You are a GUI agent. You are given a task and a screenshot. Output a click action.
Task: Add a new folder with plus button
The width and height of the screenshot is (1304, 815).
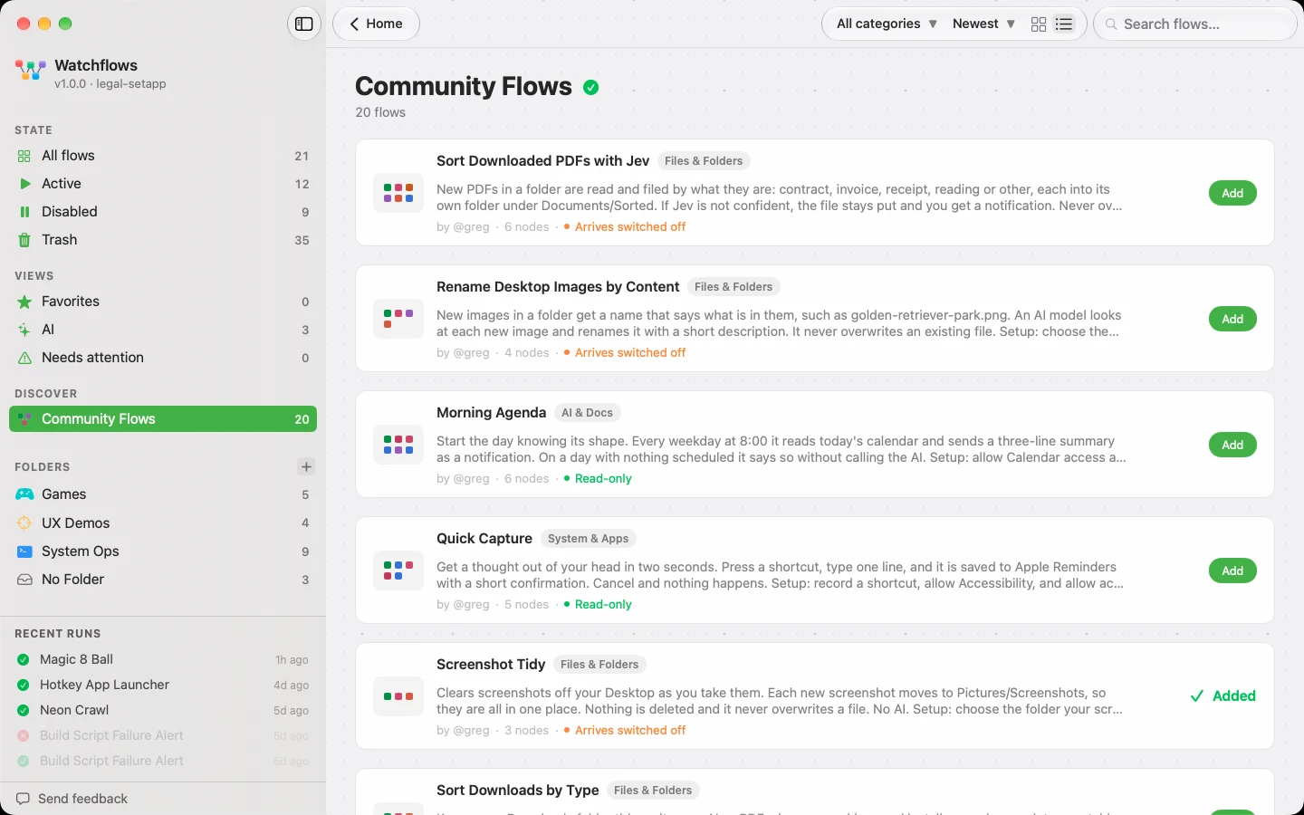click(306, 467)
